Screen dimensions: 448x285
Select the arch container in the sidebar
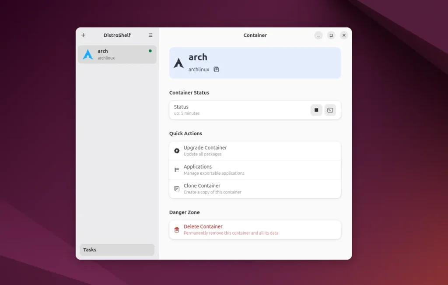coord(117,54)
